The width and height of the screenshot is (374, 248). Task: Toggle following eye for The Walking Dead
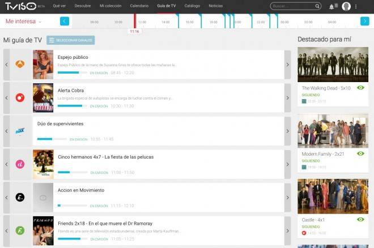[360, 88]
